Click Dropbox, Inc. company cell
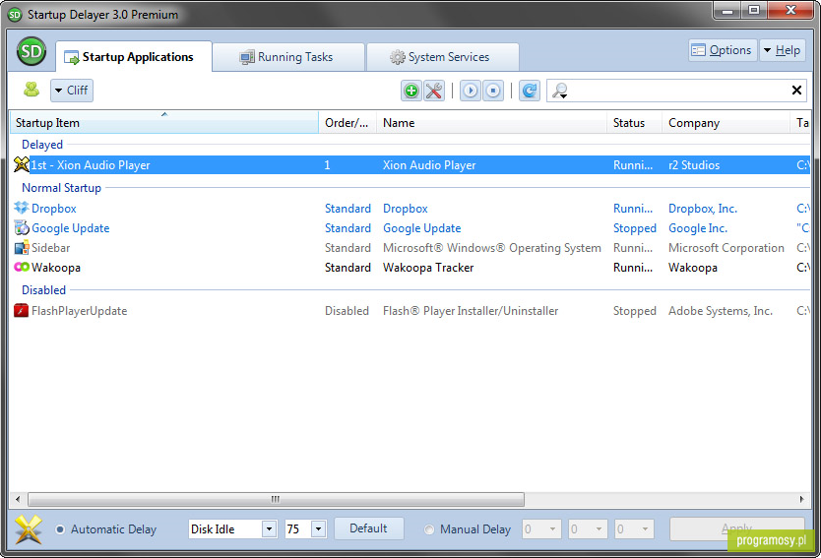 (702, 209)
